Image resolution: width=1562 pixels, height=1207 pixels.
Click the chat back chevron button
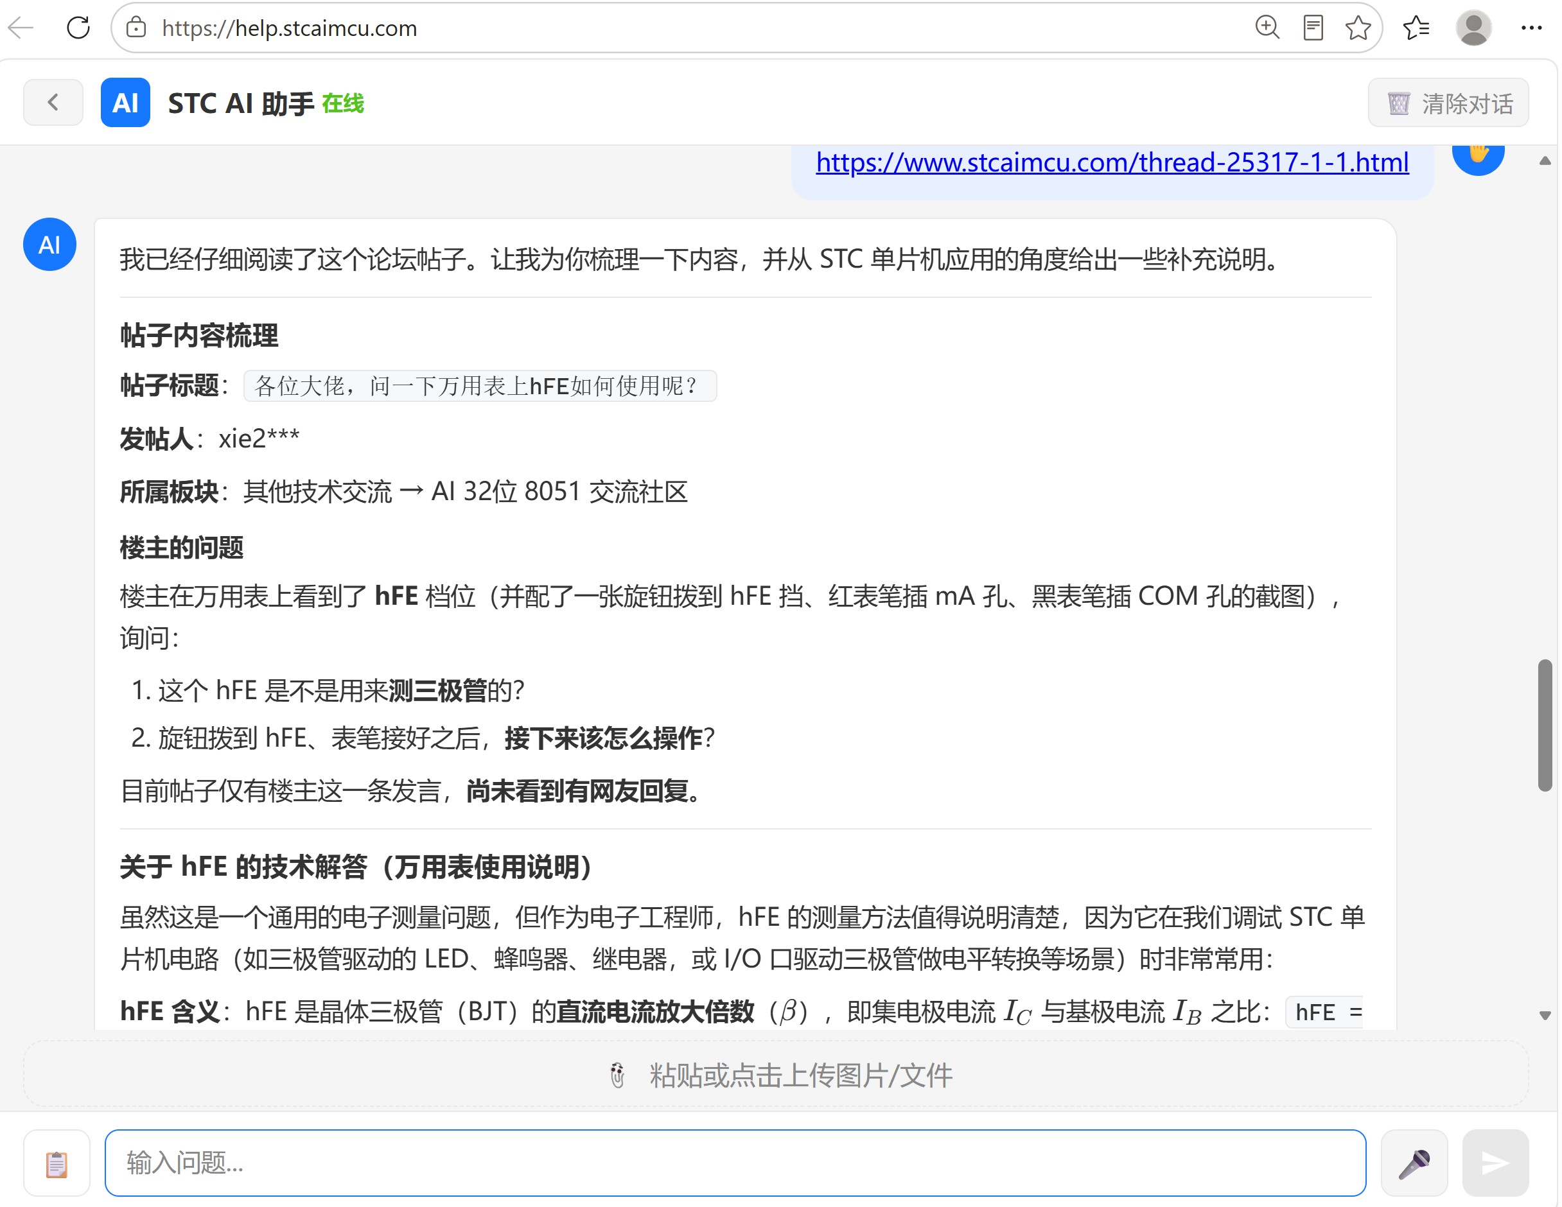coord(53,102)
